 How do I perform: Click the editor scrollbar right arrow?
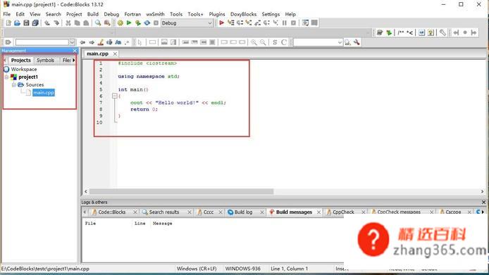[x=483, y=191]
